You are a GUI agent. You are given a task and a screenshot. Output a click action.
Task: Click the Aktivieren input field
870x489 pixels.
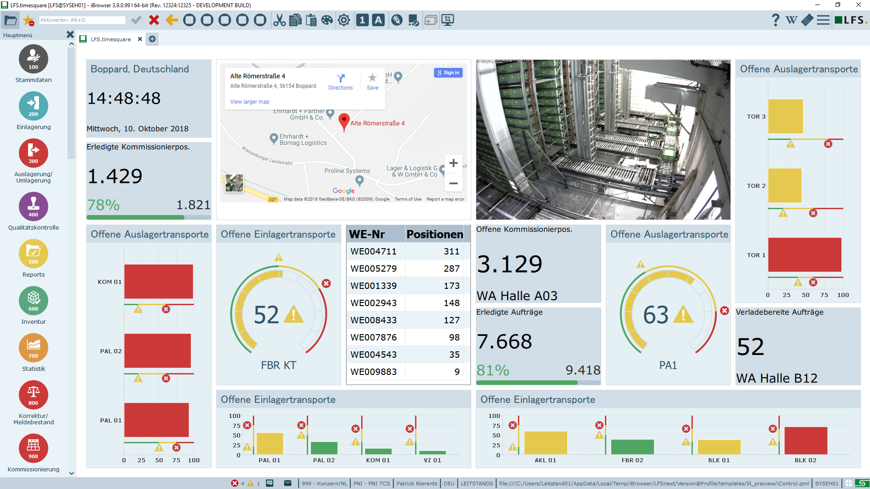[x=82, y=20]
